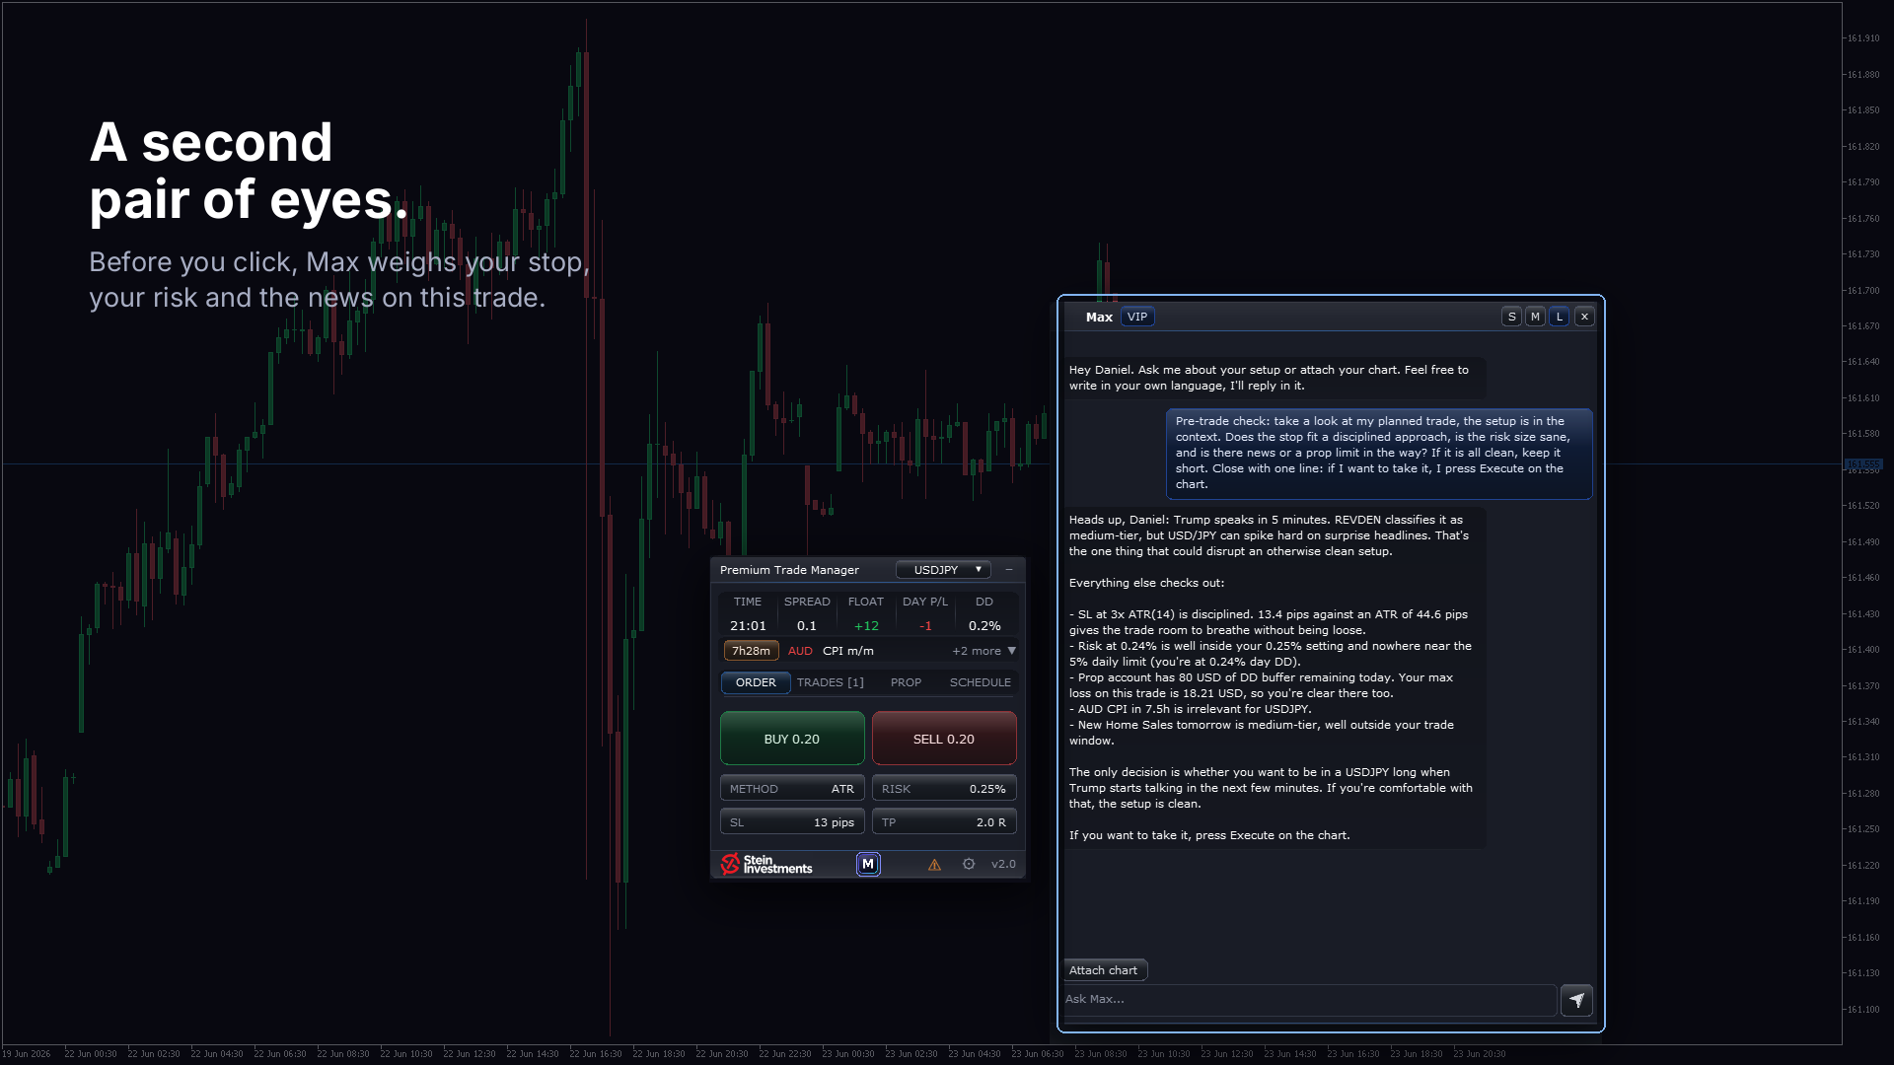The image size is (1894, 1065).
Task: Click the Max assistant M icon
Action: coord(868,864)
